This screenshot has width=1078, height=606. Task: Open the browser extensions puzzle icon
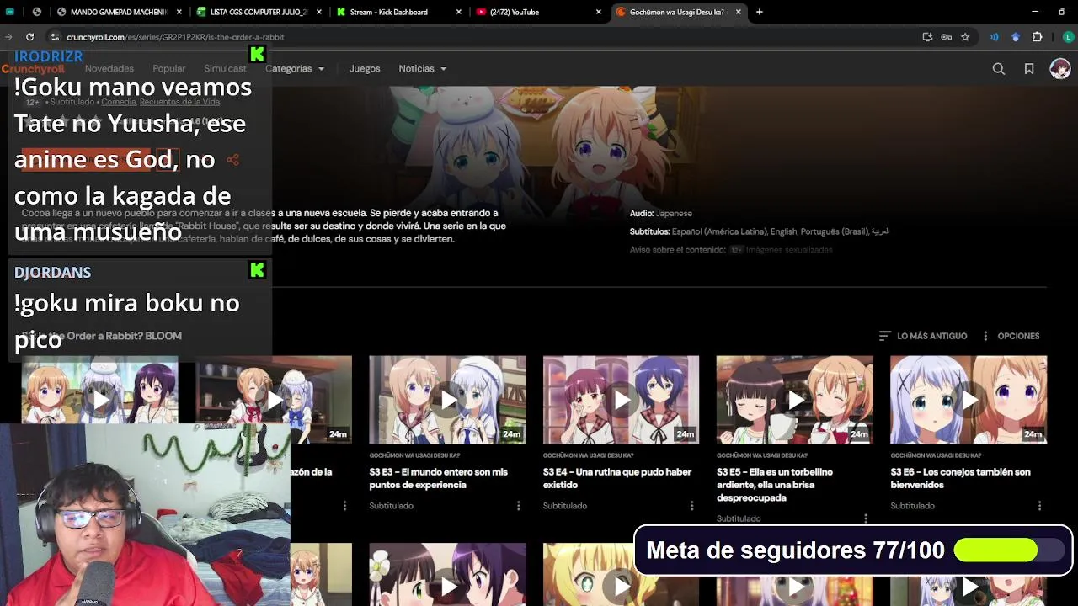click(1037, 37)
